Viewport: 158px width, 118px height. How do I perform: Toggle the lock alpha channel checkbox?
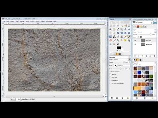[139, 37]
